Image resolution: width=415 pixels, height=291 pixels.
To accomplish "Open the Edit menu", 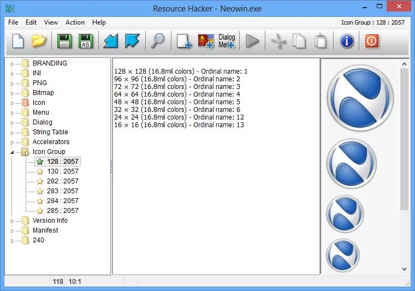I will point(31,22).
